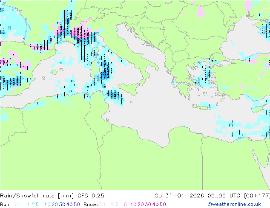Click the date text 'Sa 31-01-2026'
The width and height of the screenshot is (270, 208).
[x=179, y=196]
